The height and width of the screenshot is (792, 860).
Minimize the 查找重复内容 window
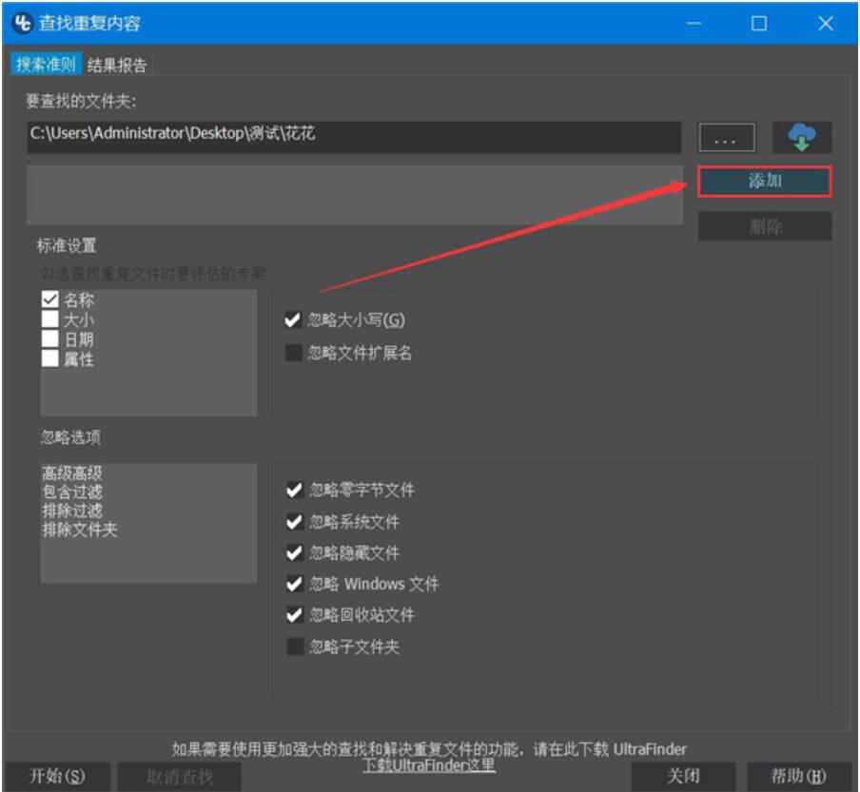coord(694,24)
